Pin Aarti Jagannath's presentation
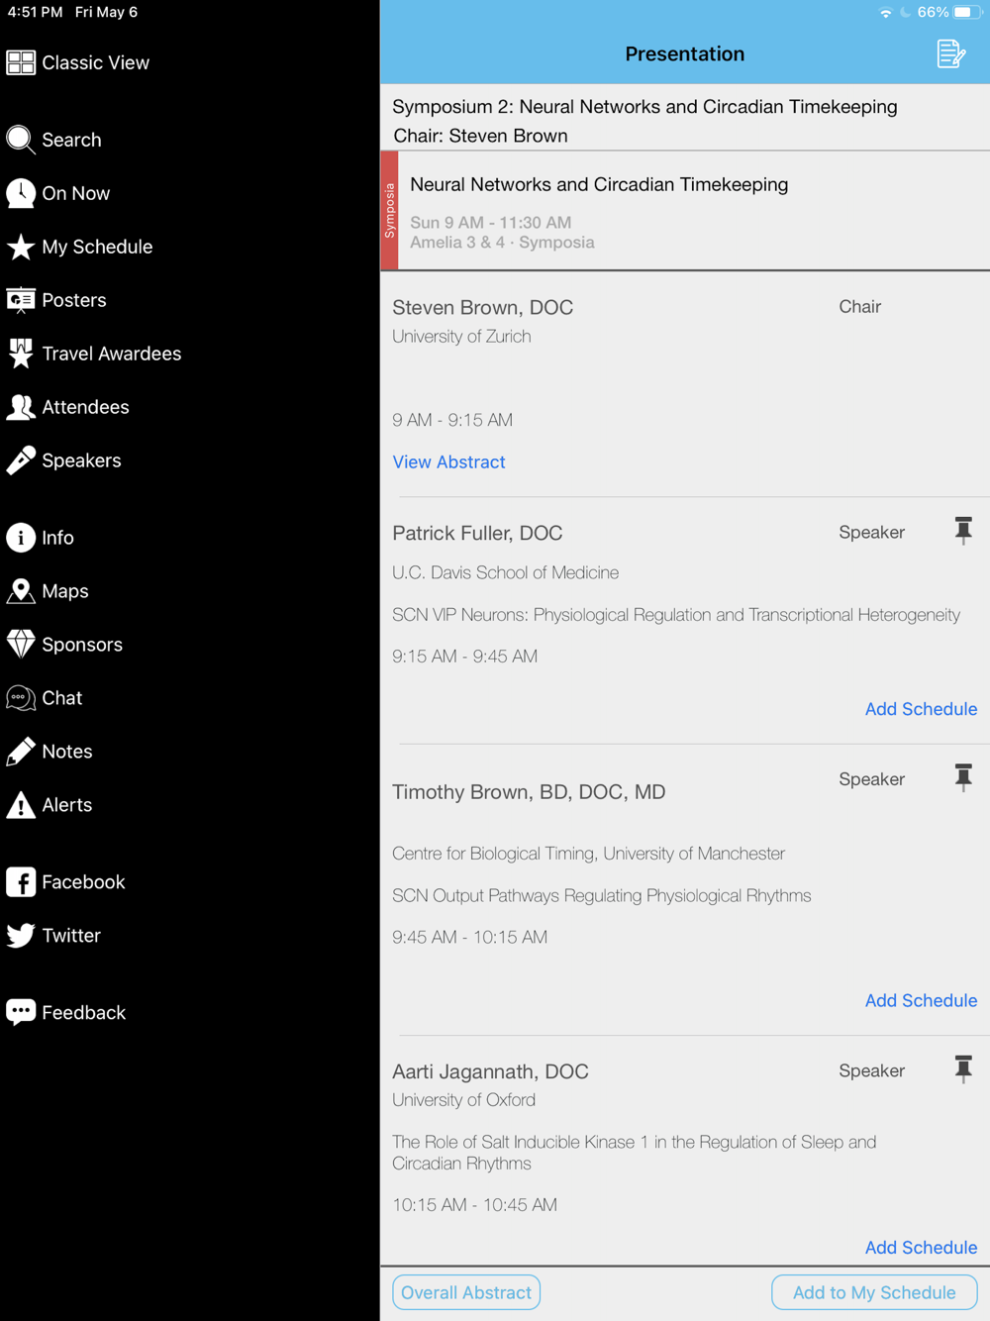The image size is (990, 1321). pos(963,1069)
